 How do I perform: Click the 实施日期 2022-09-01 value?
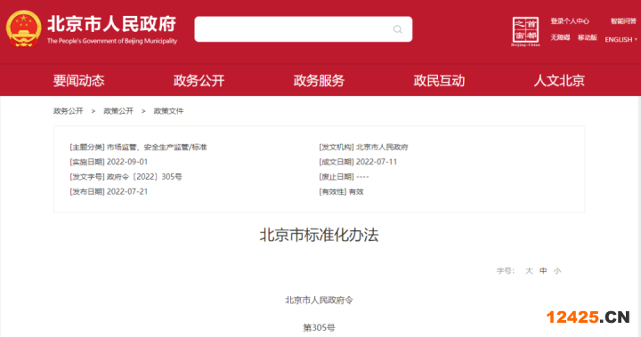pos(127,162)
